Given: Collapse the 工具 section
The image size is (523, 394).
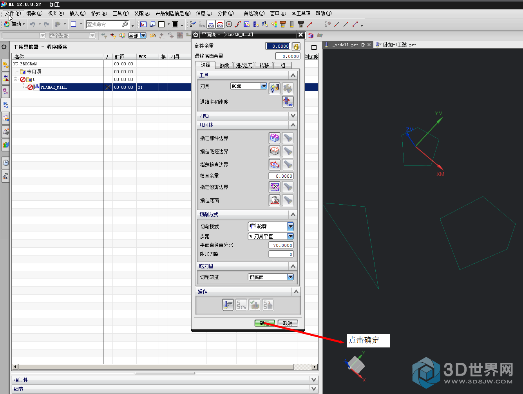Looking at the screenshot, I should point(293,75).
